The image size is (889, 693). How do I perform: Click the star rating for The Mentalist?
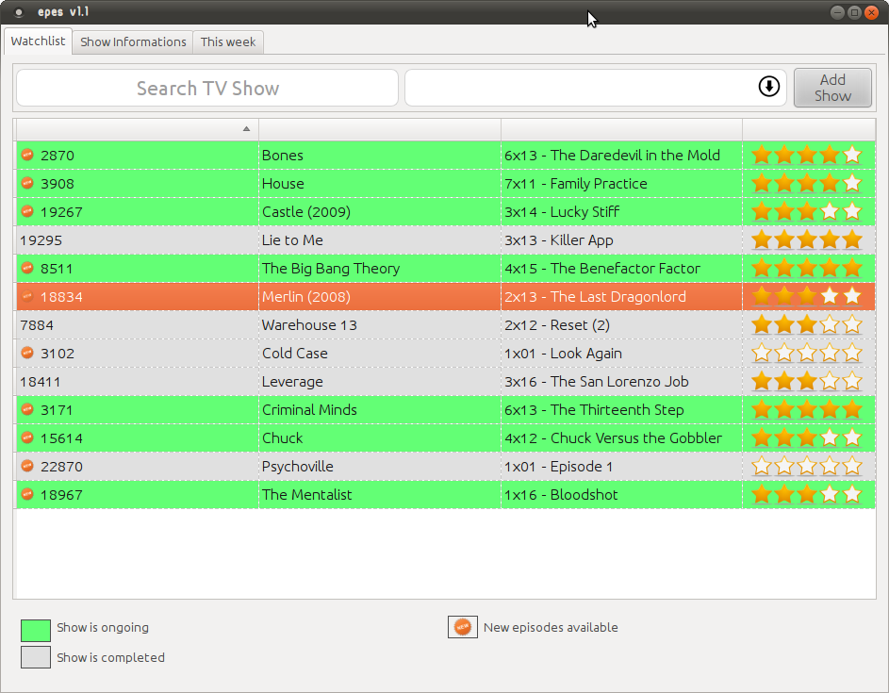(x=806, y=494)
